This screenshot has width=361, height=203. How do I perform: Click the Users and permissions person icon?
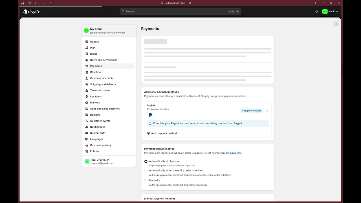click(x=87, y=60)
